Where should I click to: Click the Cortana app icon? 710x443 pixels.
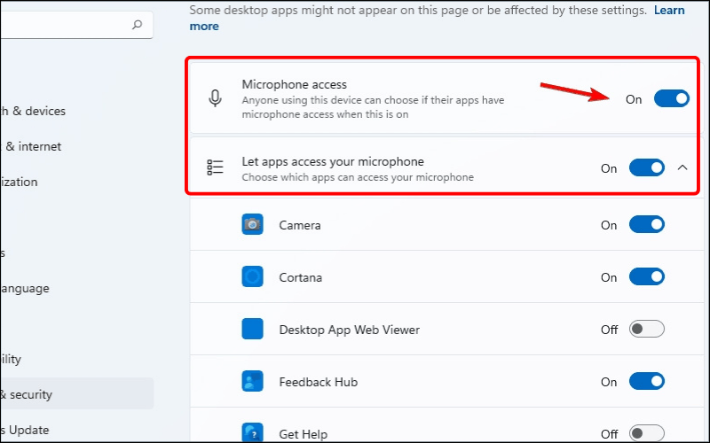pyautogui.click(x=252, y=277)
